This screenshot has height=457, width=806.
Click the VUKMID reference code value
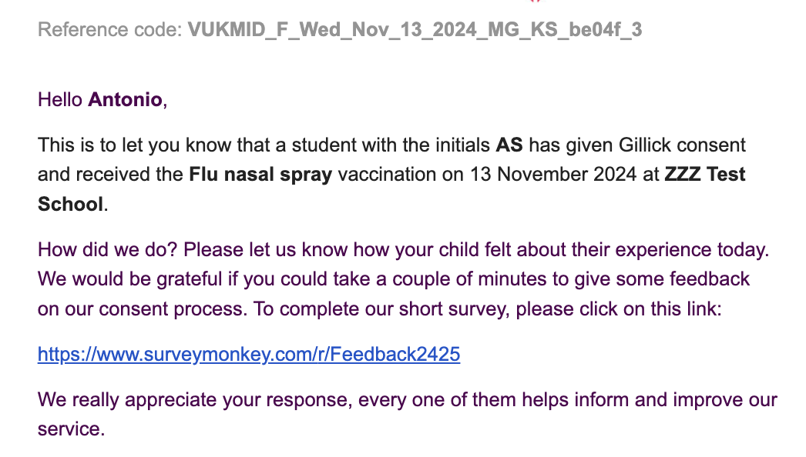pyautogui.click(x=415, y=30)
